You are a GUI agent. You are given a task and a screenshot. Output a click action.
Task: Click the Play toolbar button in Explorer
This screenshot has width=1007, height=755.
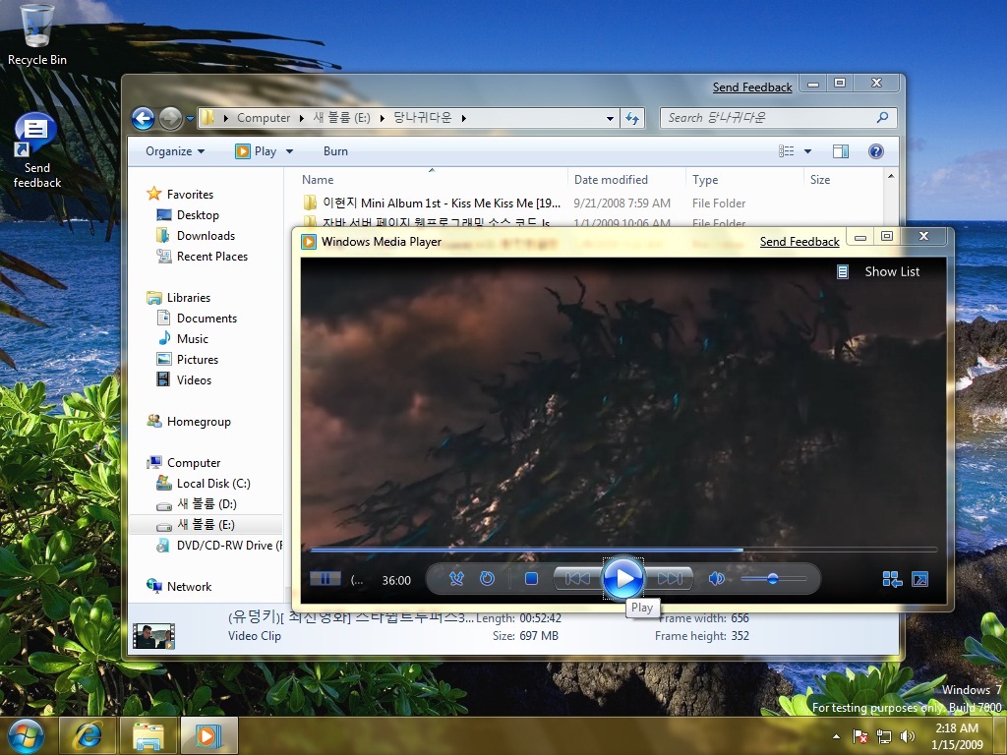(x=257, y=151)
